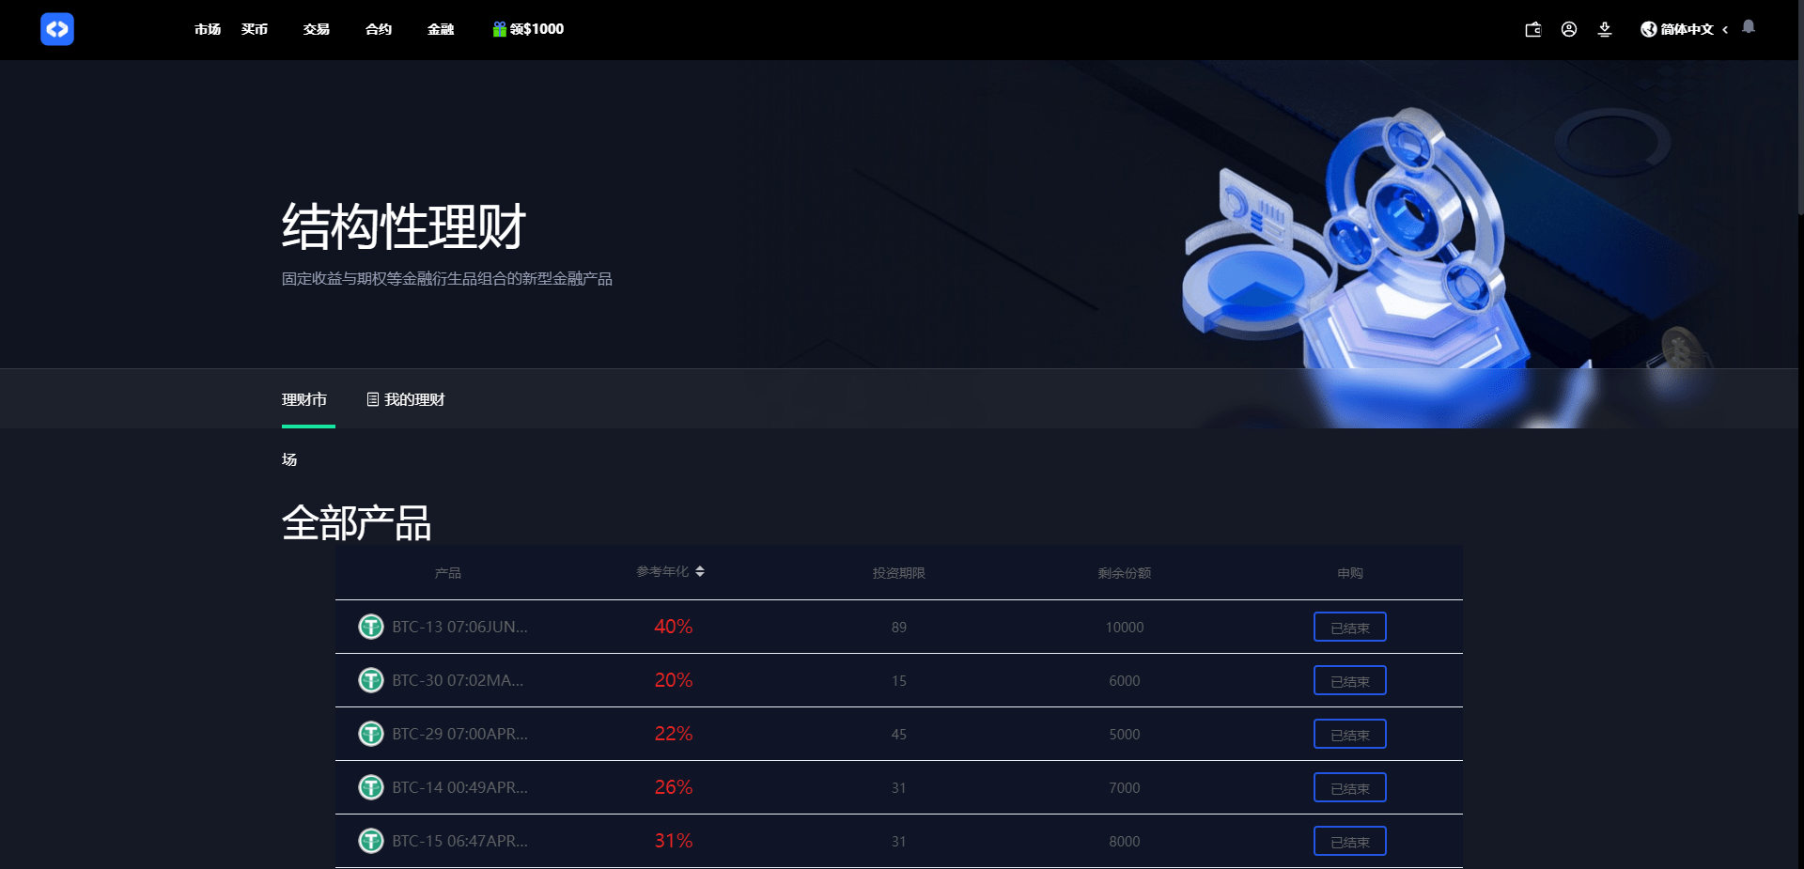Open the 金融 menu
This screenshot has width=1804, height=869.
tap(441, 29)
